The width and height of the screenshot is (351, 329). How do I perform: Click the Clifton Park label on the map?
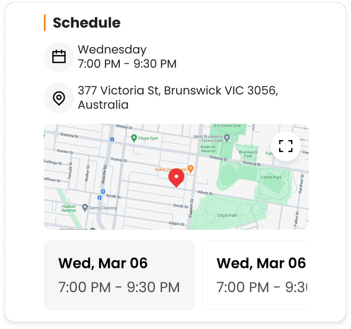(x=271, y=177)
